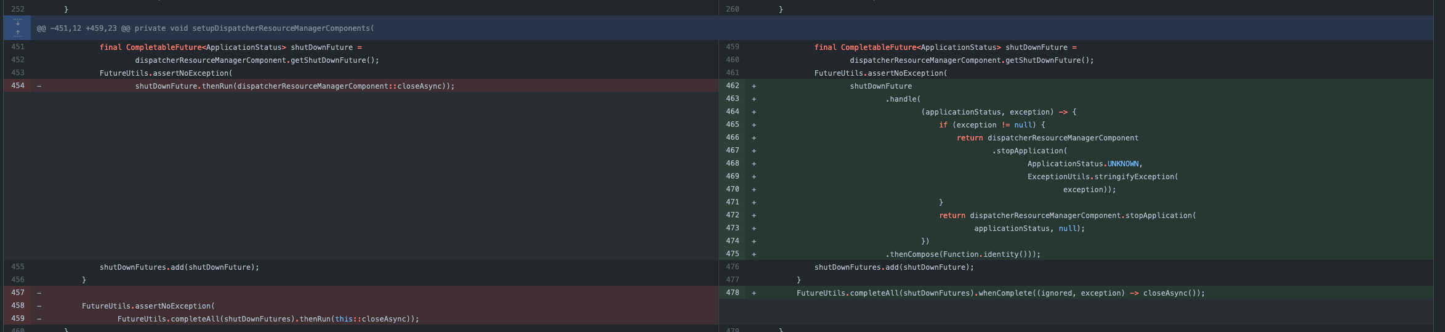Select right-side line number 460

[x=733, y=60]
